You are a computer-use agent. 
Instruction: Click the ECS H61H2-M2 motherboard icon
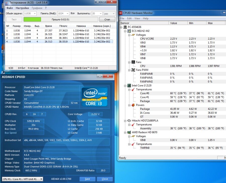pos(129,31)
